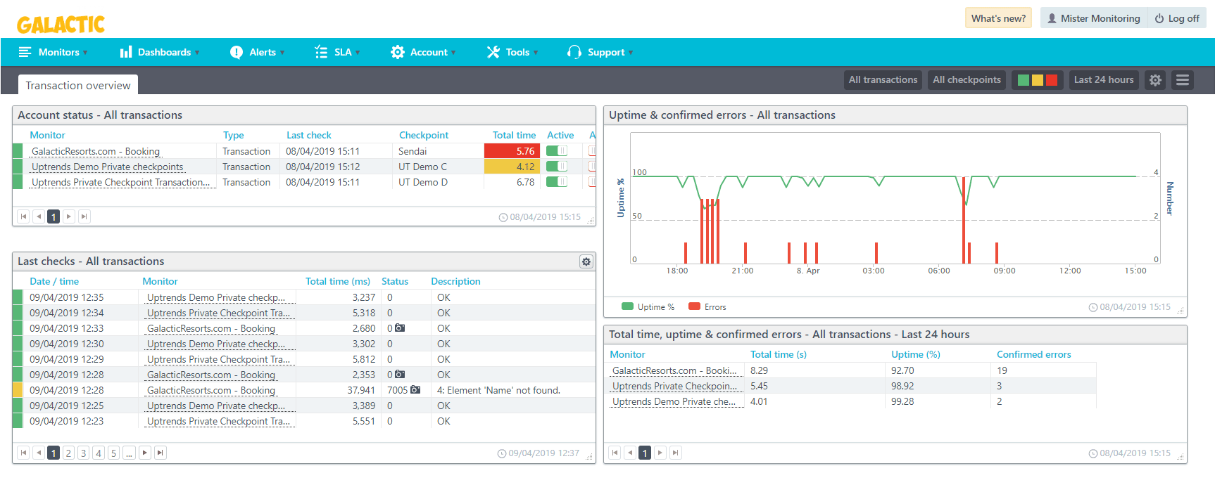Go to next page in Account status pager
This screenshot has height=492, width=1215.
68,216
